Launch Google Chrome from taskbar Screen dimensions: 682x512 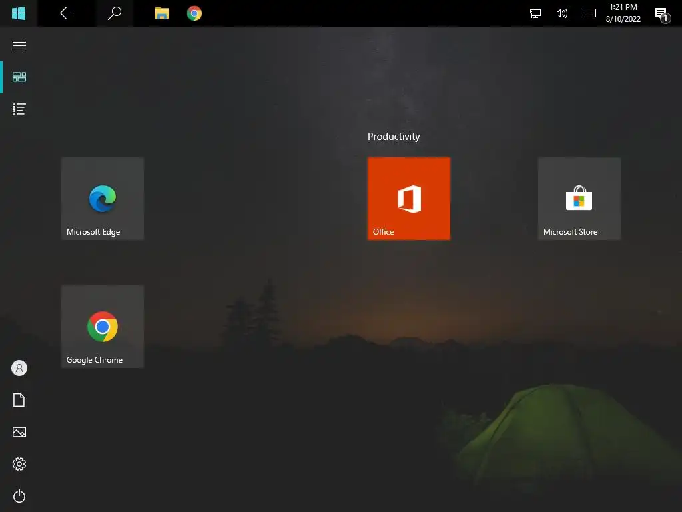[x=194, y=13]
